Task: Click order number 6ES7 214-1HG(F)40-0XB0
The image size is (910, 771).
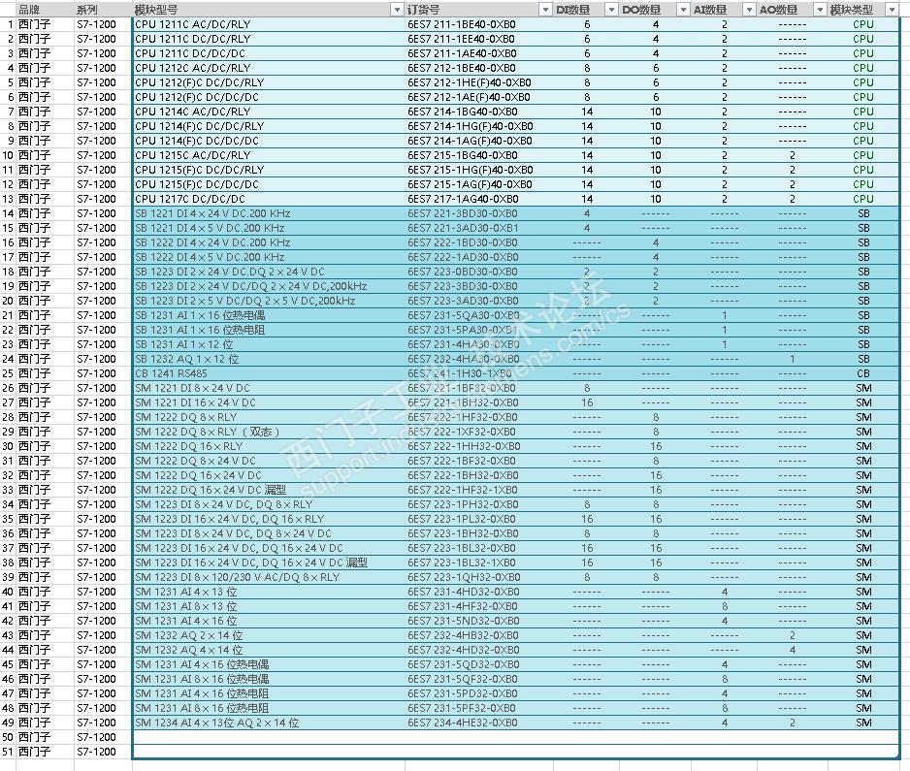Action: (471, 126)
